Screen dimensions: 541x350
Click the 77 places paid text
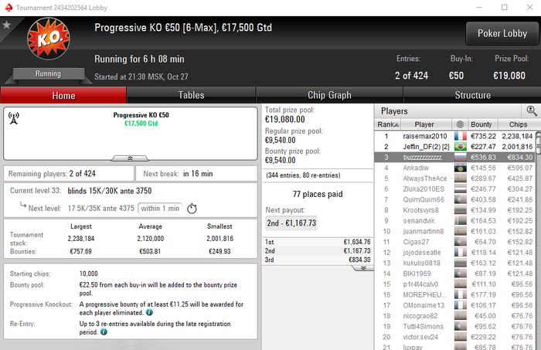tap(318, 194)
